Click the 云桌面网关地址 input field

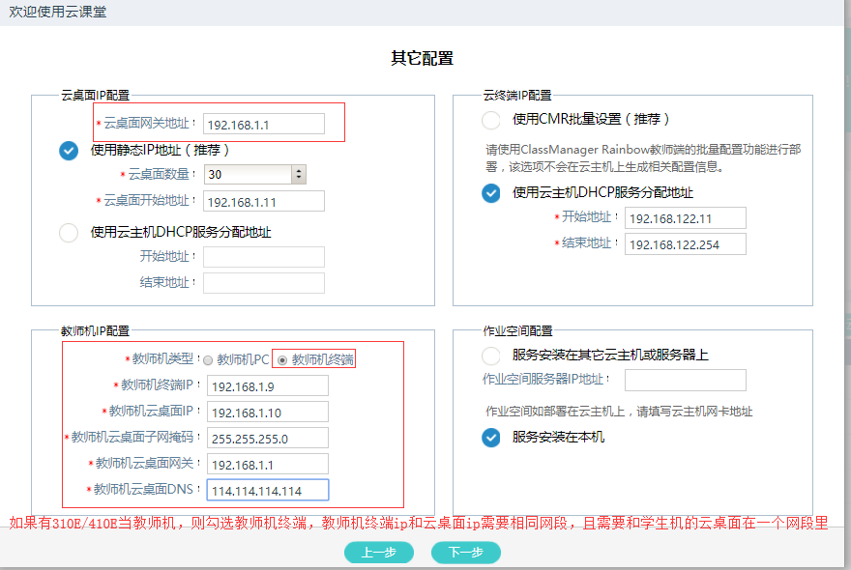click(x=263, y=124)
